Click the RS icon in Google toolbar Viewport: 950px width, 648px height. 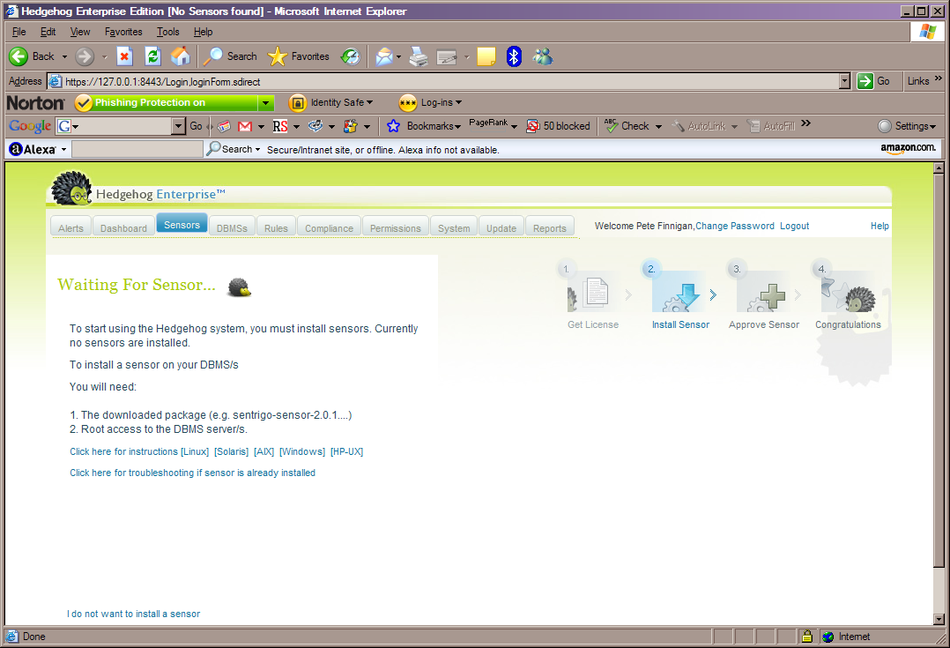[x=280, y=126]
